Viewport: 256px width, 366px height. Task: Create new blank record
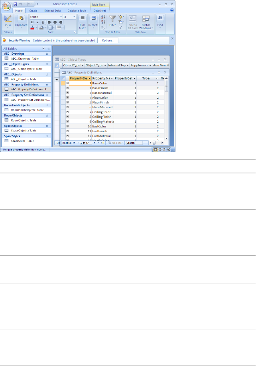coord(102,143)
